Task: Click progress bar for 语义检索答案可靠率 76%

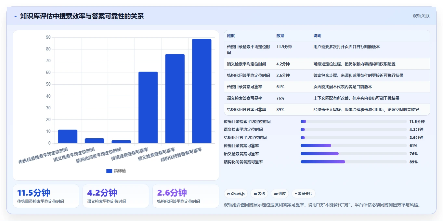Action: 354,154
